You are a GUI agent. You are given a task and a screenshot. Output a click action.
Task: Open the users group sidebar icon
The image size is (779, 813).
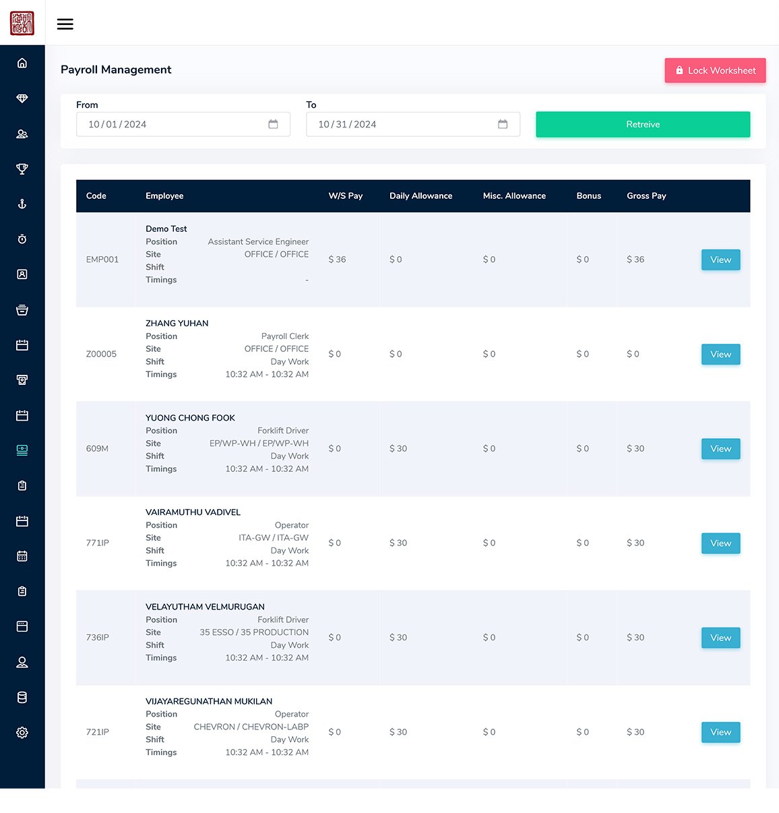(x=22, y=133)
